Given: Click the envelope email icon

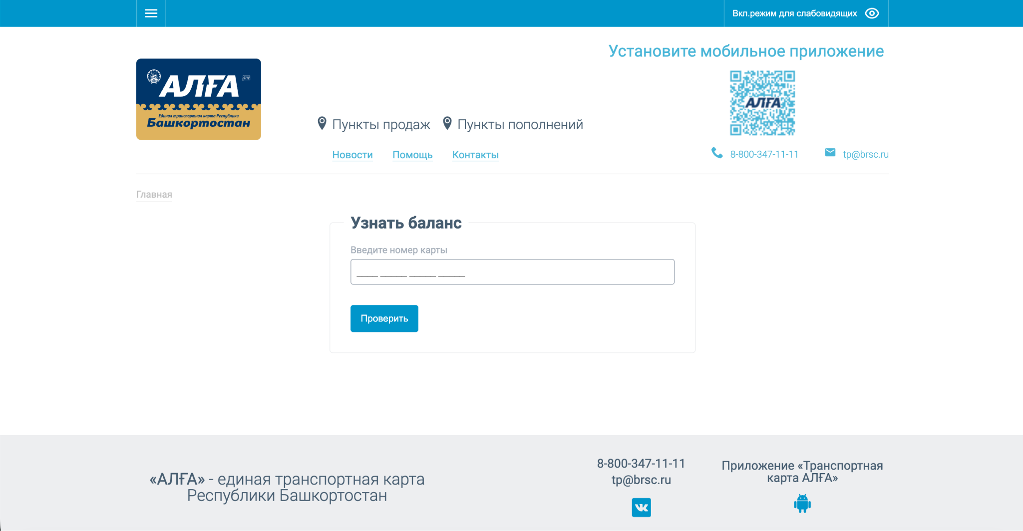Looking at the screenshot, I should (x=830, y=152).
